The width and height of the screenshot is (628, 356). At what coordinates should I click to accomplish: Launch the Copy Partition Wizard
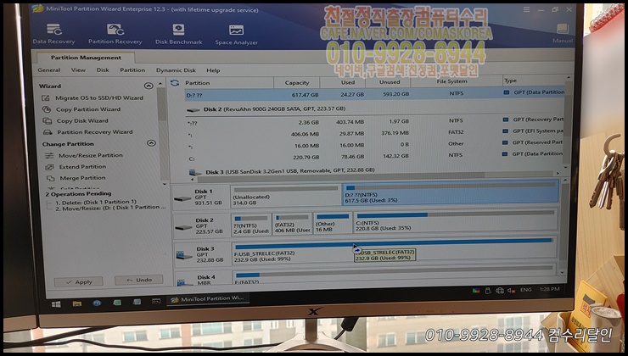(88, 109)
